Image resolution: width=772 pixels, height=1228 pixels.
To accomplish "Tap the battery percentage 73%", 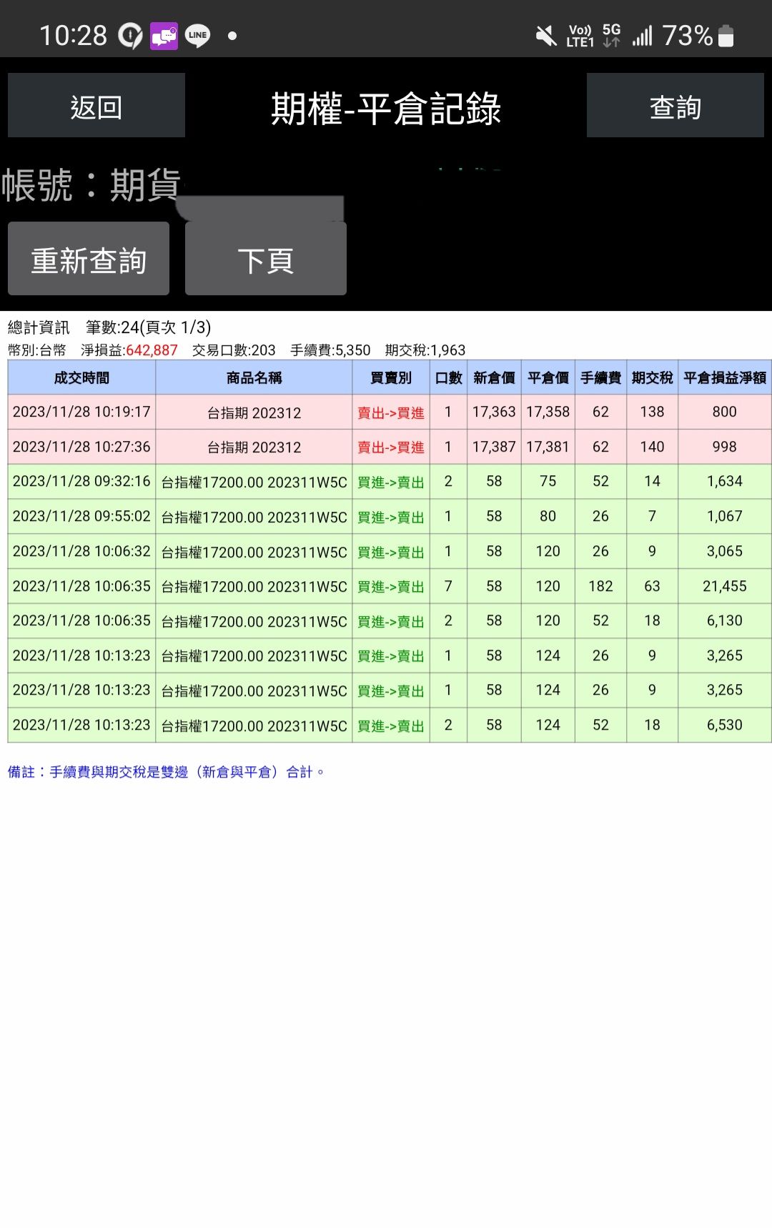I will tap(687, 35).
